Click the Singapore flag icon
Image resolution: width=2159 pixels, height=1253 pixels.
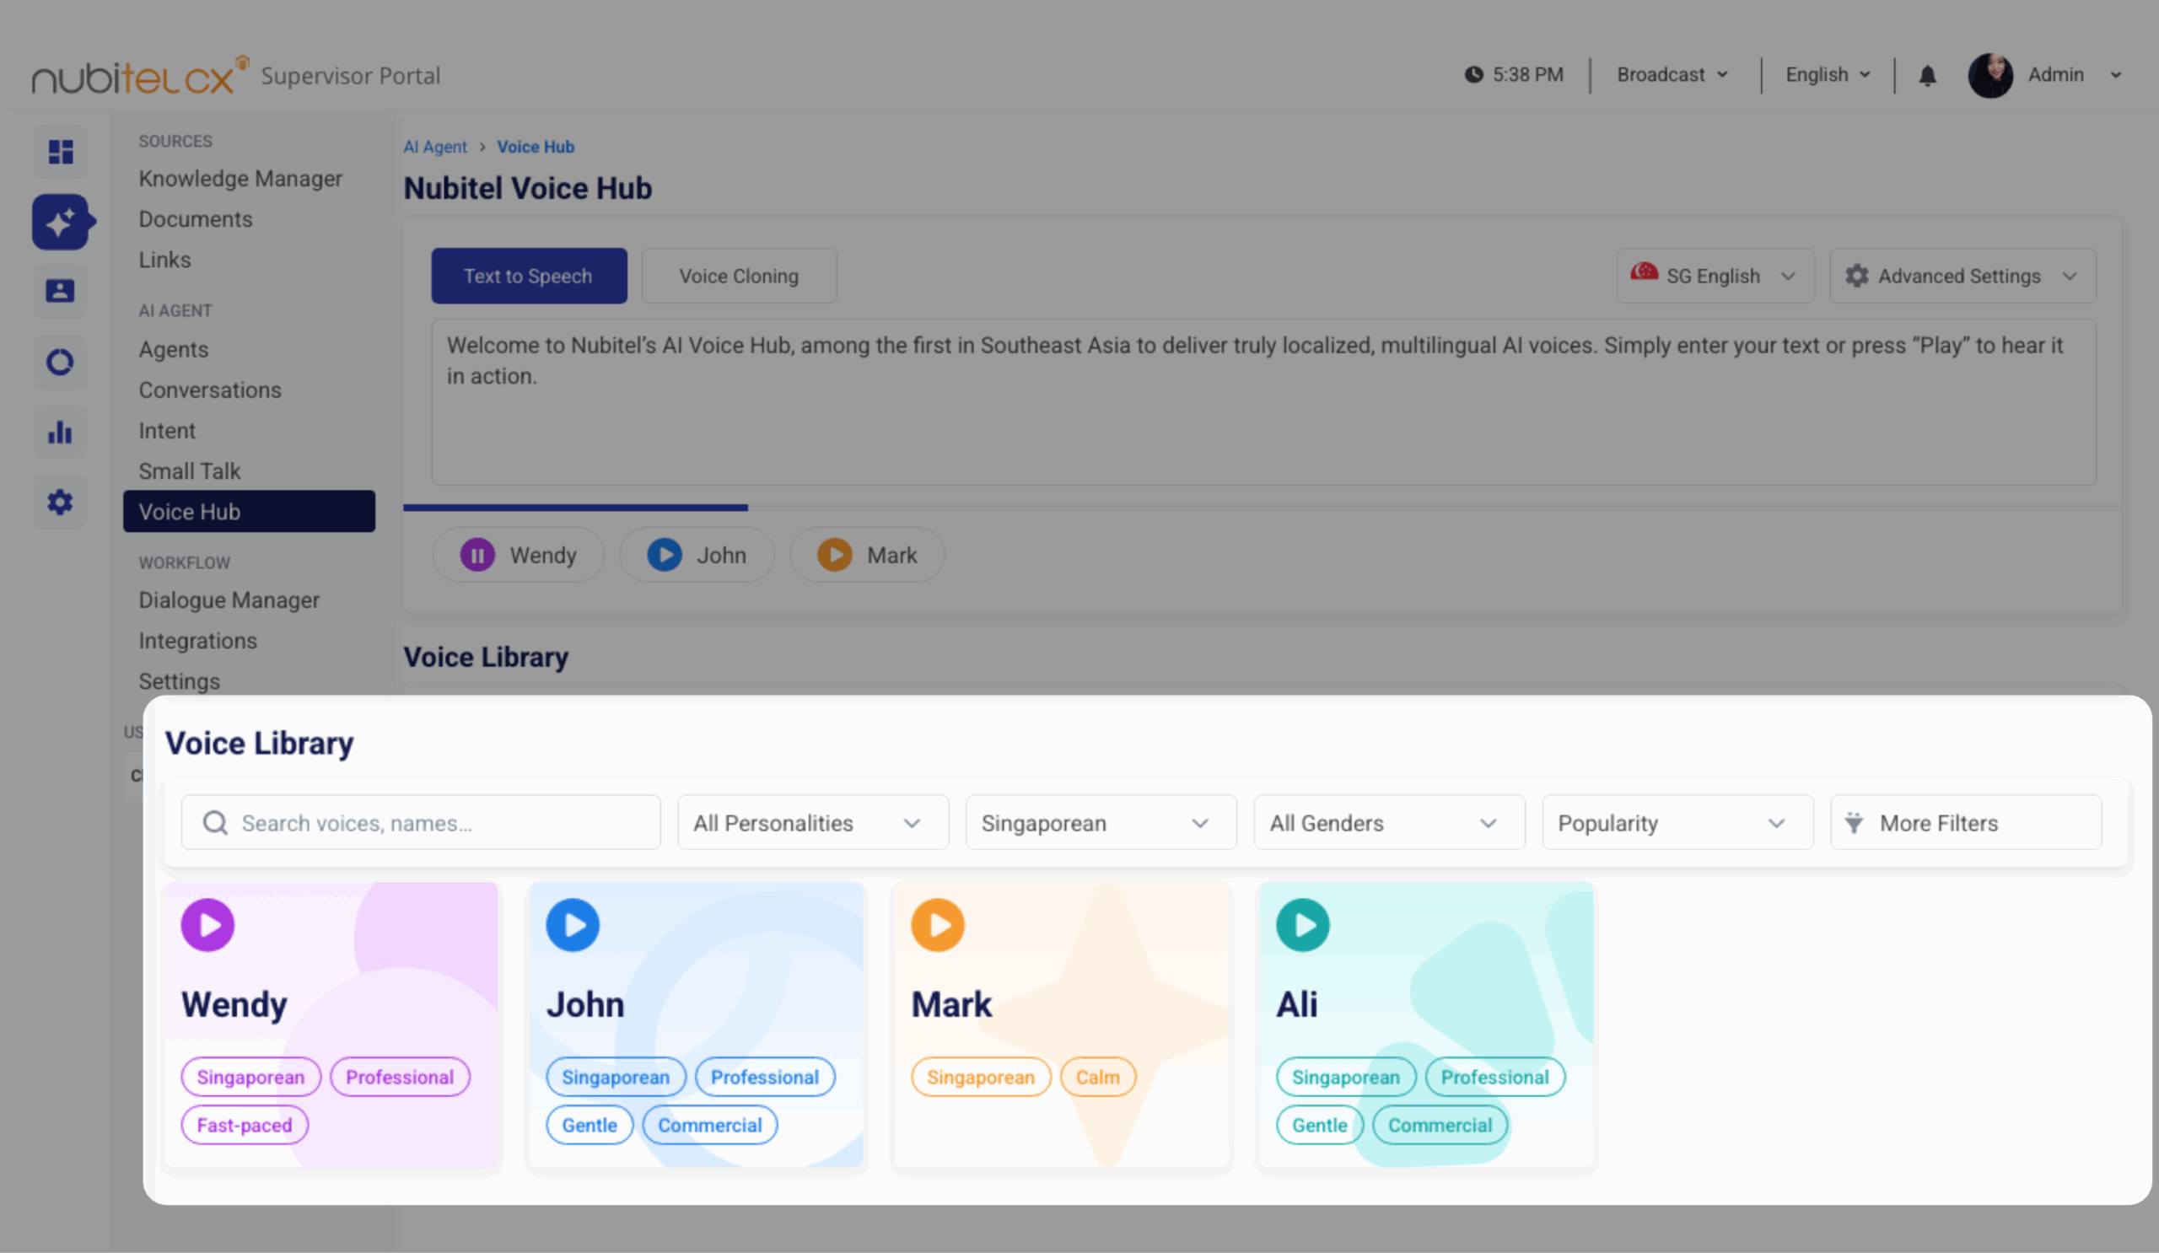coord(1644,273)
